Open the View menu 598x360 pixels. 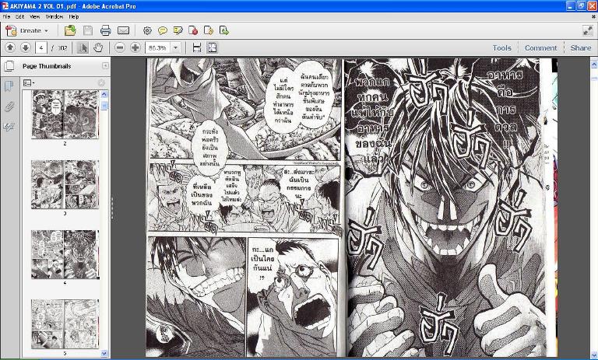(35, 17)
